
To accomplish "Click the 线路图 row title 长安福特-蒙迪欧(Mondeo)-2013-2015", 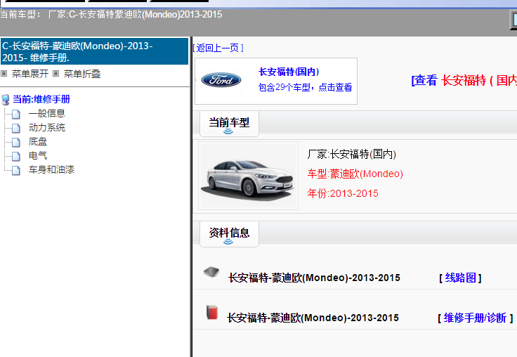I will [x=314, y=278].
